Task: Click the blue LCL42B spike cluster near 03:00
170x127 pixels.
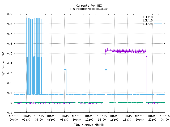Action: click(34, 56)
